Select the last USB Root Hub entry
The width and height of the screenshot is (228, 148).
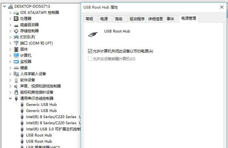(39, 141)
